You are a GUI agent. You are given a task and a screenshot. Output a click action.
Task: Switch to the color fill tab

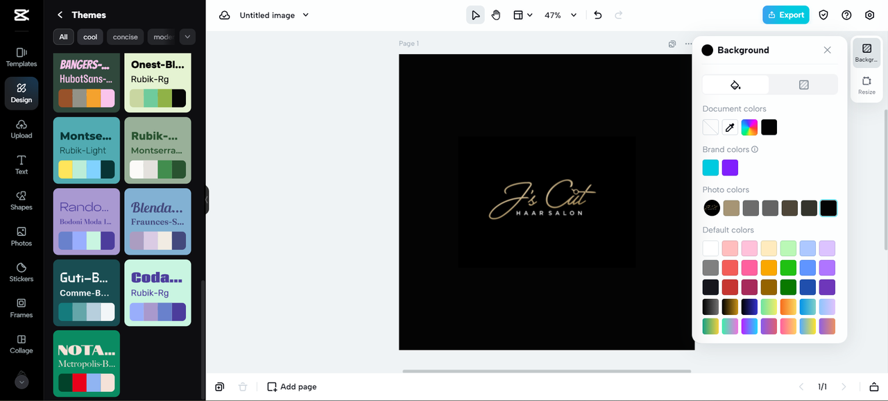click(x=735, y=85)
